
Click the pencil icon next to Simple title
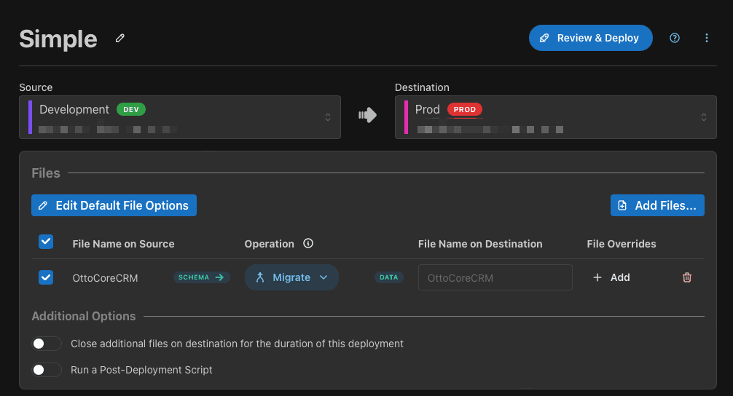click(120, 38)
